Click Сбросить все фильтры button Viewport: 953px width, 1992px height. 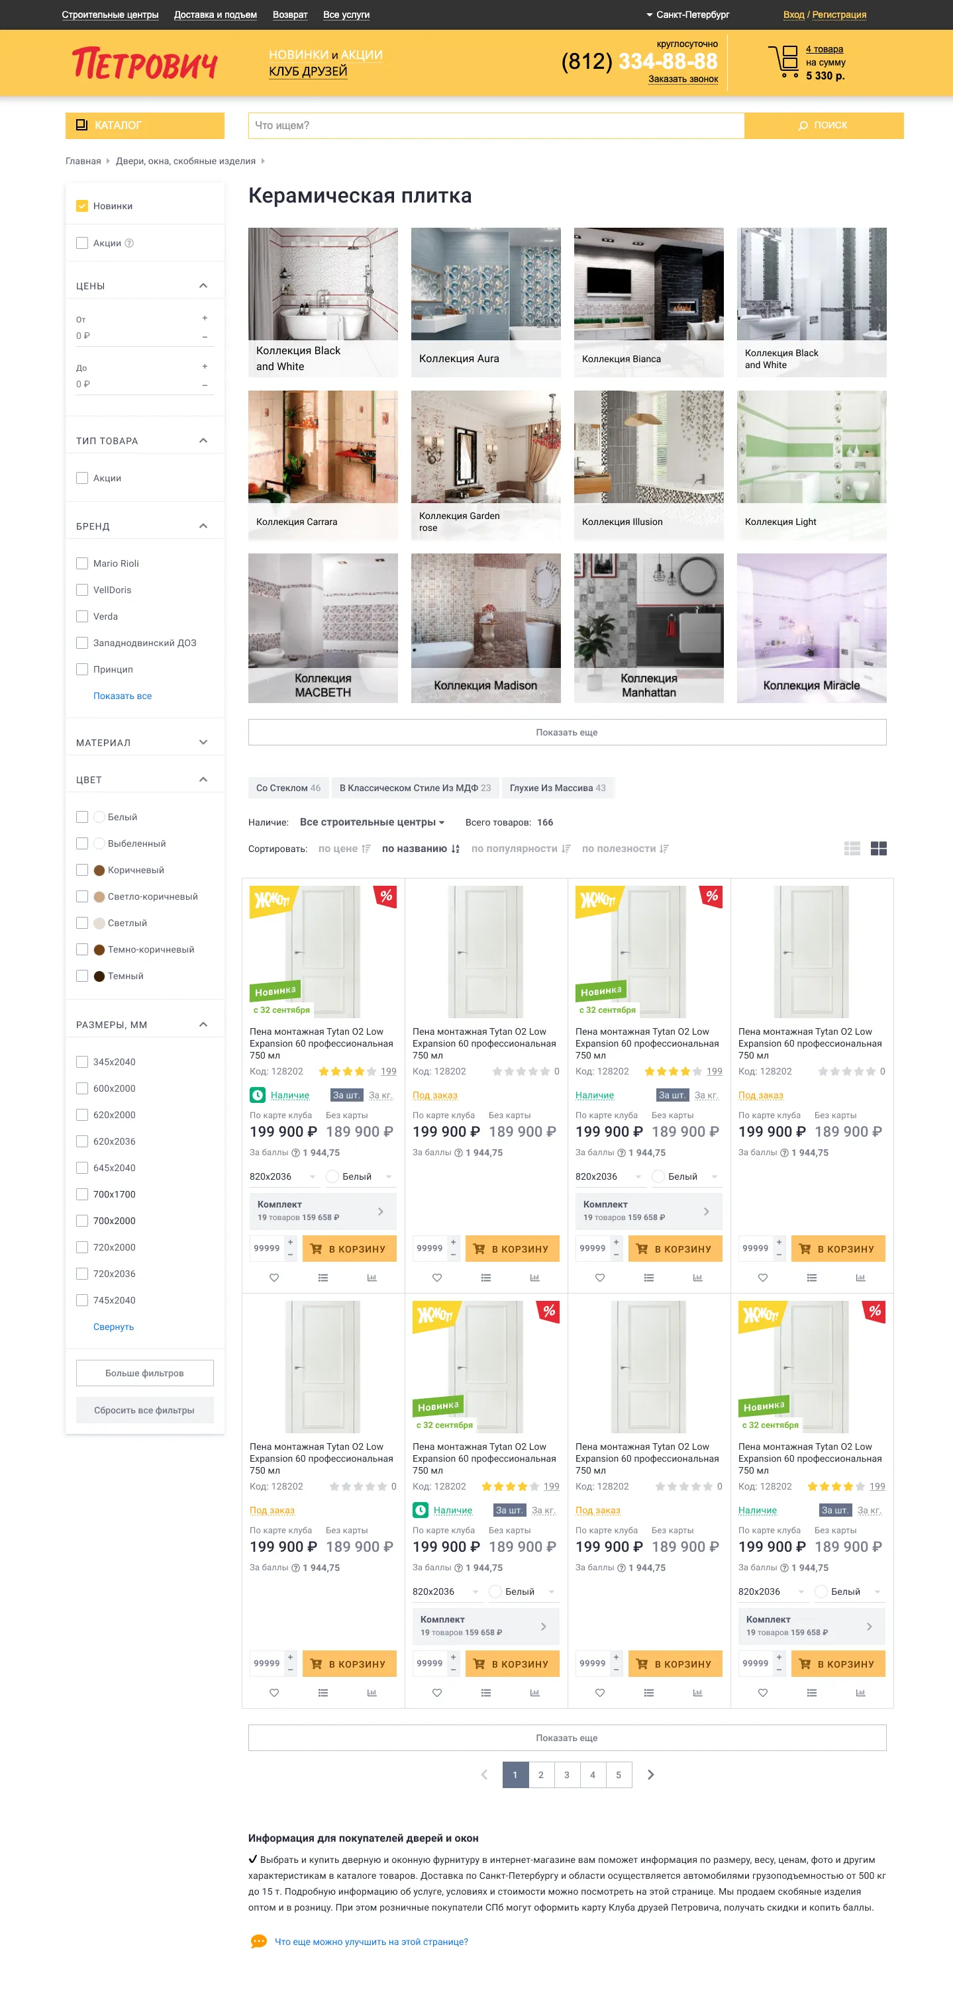144,1409
